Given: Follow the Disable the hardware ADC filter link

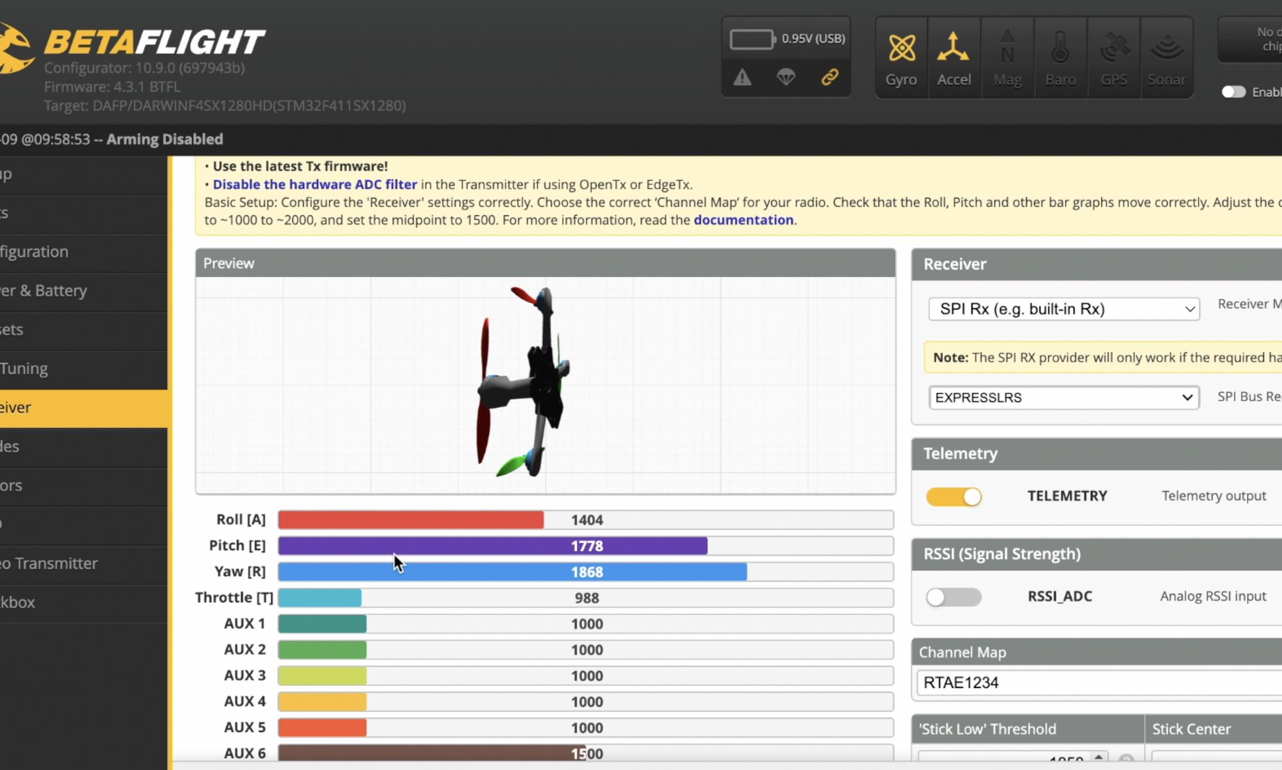Looking at the screenshot, I should [315, 184].
